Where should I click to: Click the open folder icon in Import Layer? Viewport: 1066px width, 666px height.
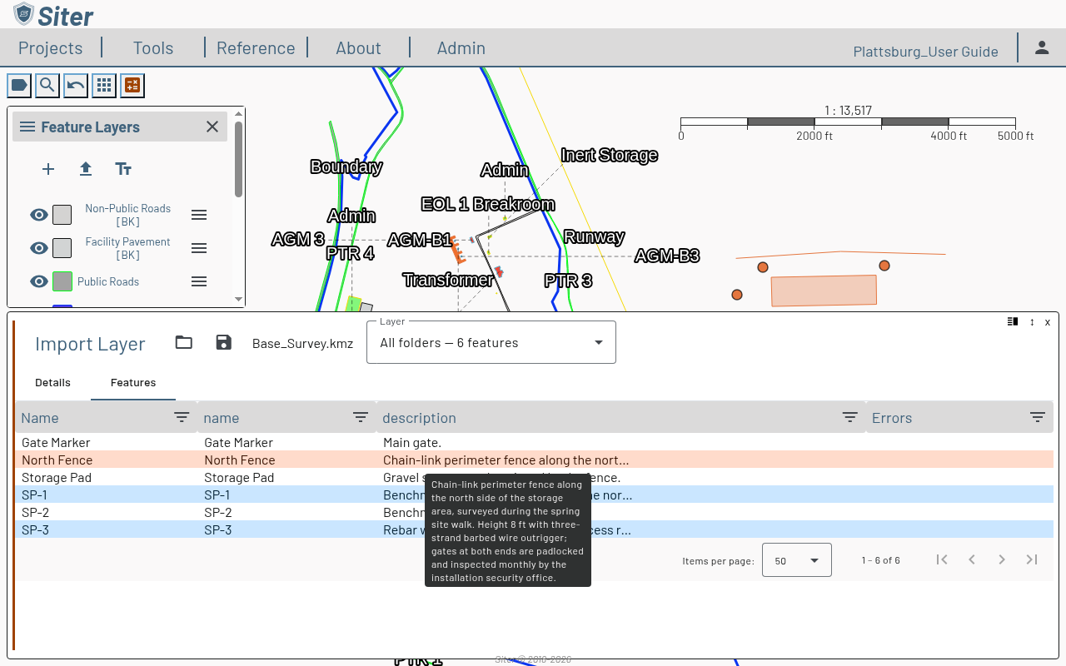point(184,343)
